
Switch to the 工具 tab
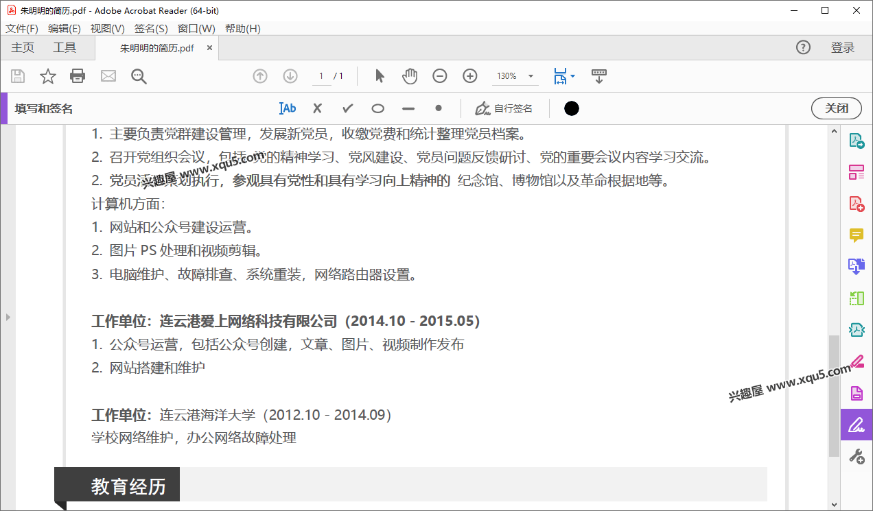coord(65,47)
